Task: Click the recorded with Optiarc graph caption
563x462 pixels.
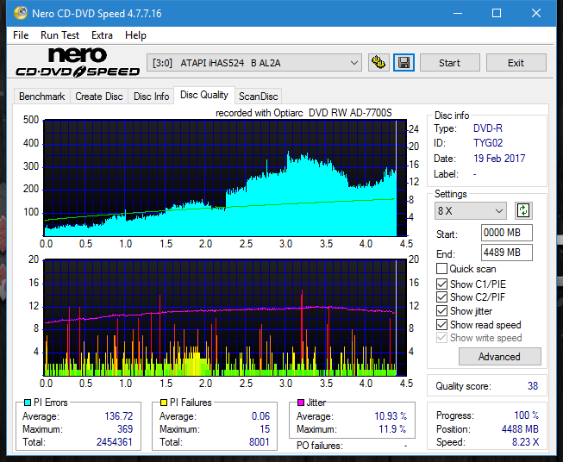Action: tap(303, 113)
